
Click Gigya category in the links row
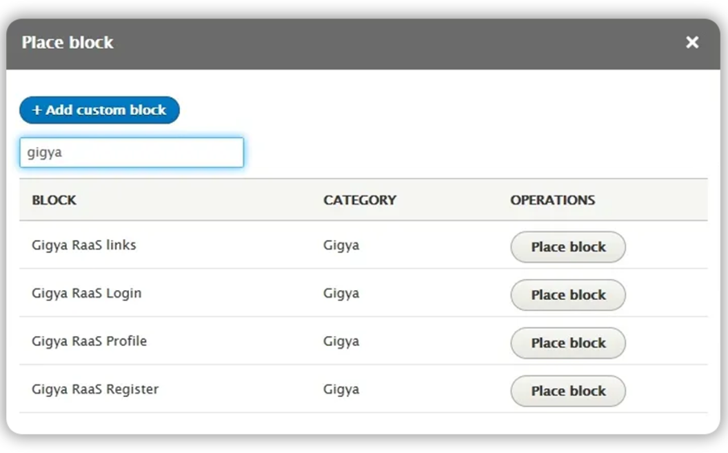pos(341,245)
